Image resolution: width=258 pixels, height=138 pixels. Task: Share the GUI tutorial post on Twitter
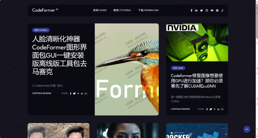point(74,93)
